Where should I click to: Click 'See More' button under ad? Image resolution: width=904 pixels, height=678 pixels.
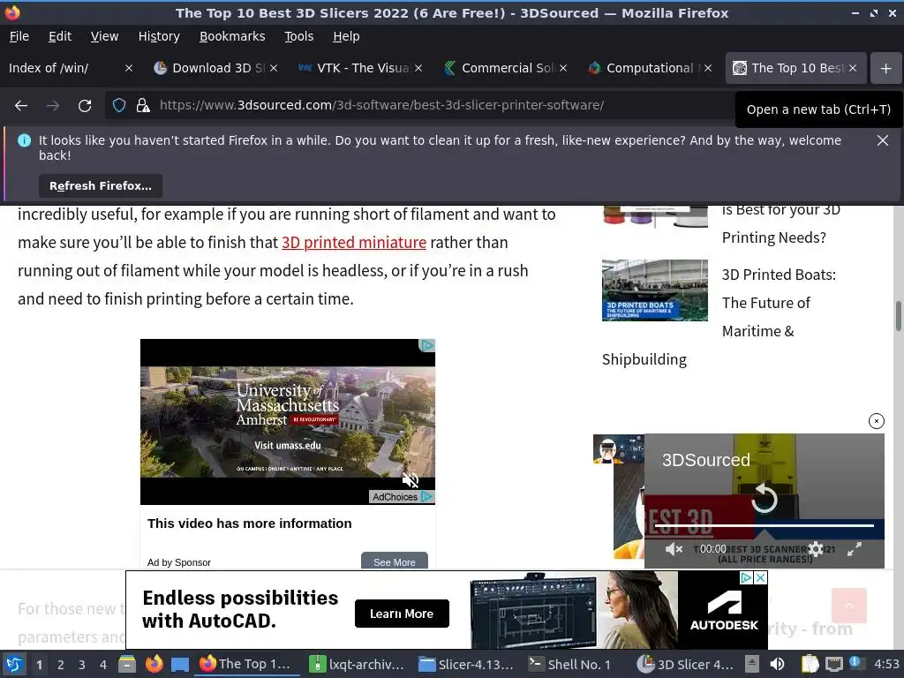[x=395, y=562]
